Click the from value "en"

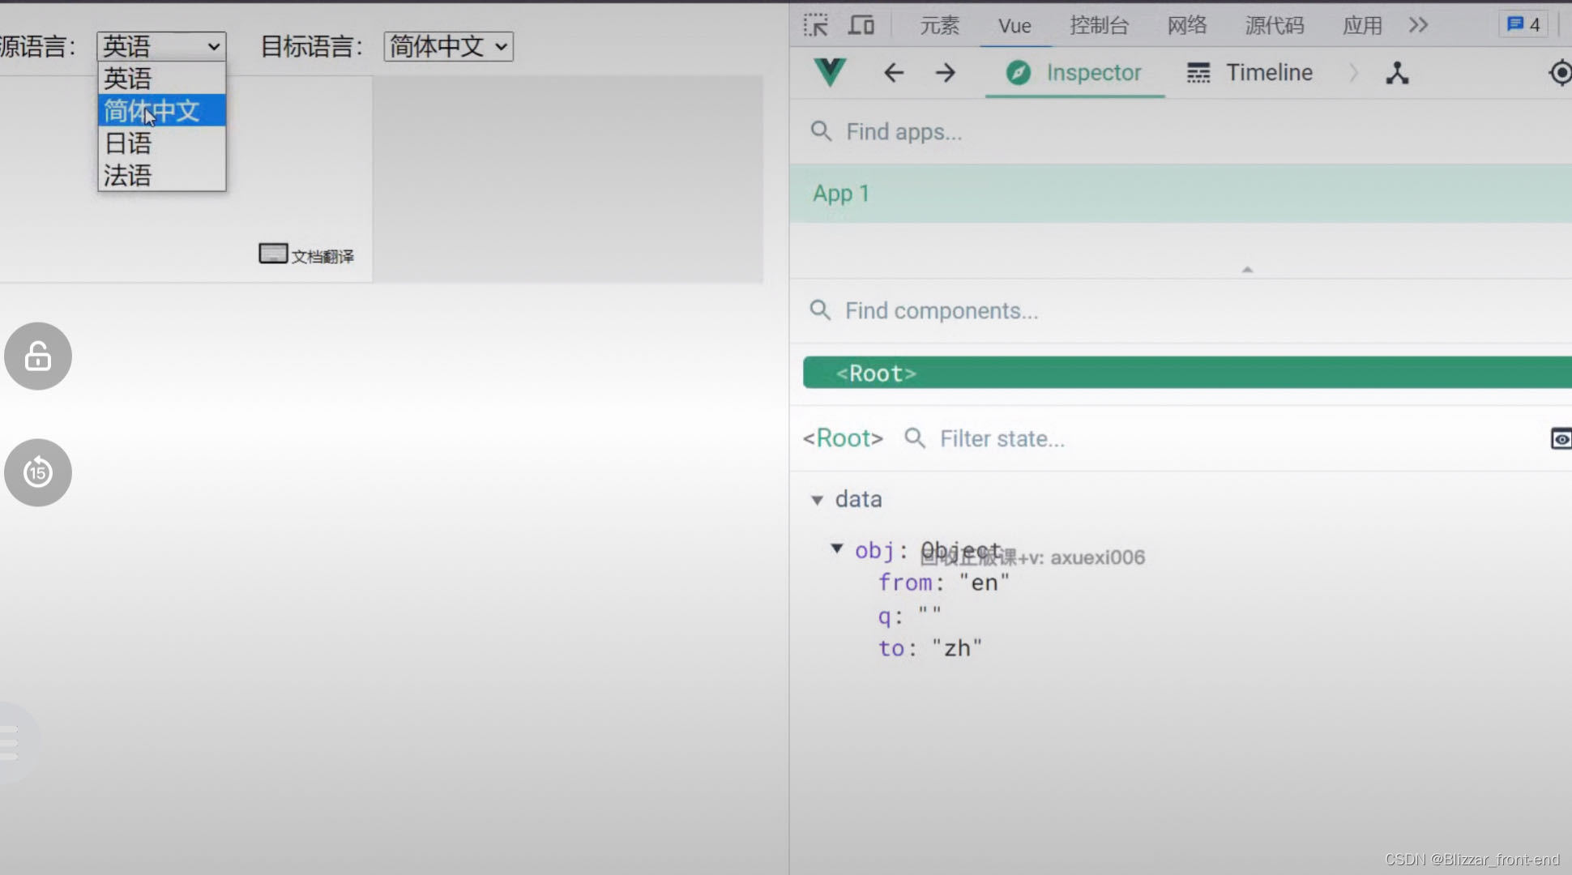985,583
